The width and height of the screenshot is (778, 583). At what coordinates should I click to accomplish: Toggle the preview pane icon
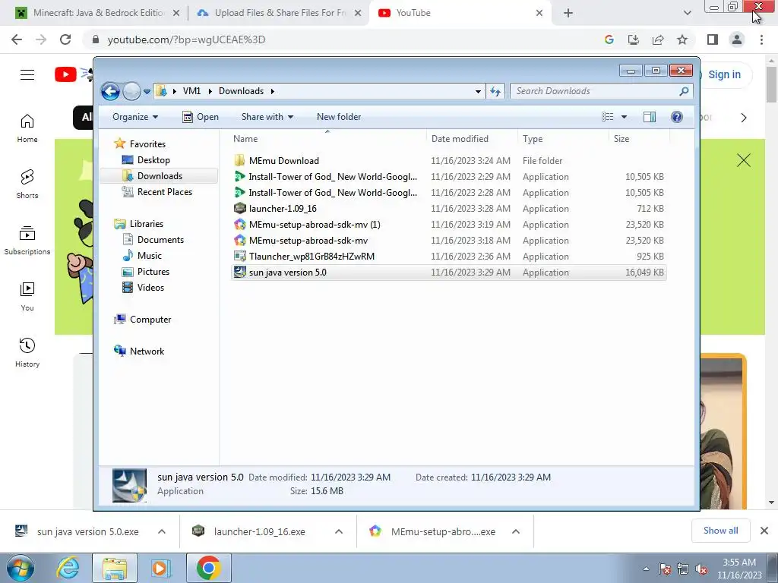pyautogui.click(x=650, y=117)
